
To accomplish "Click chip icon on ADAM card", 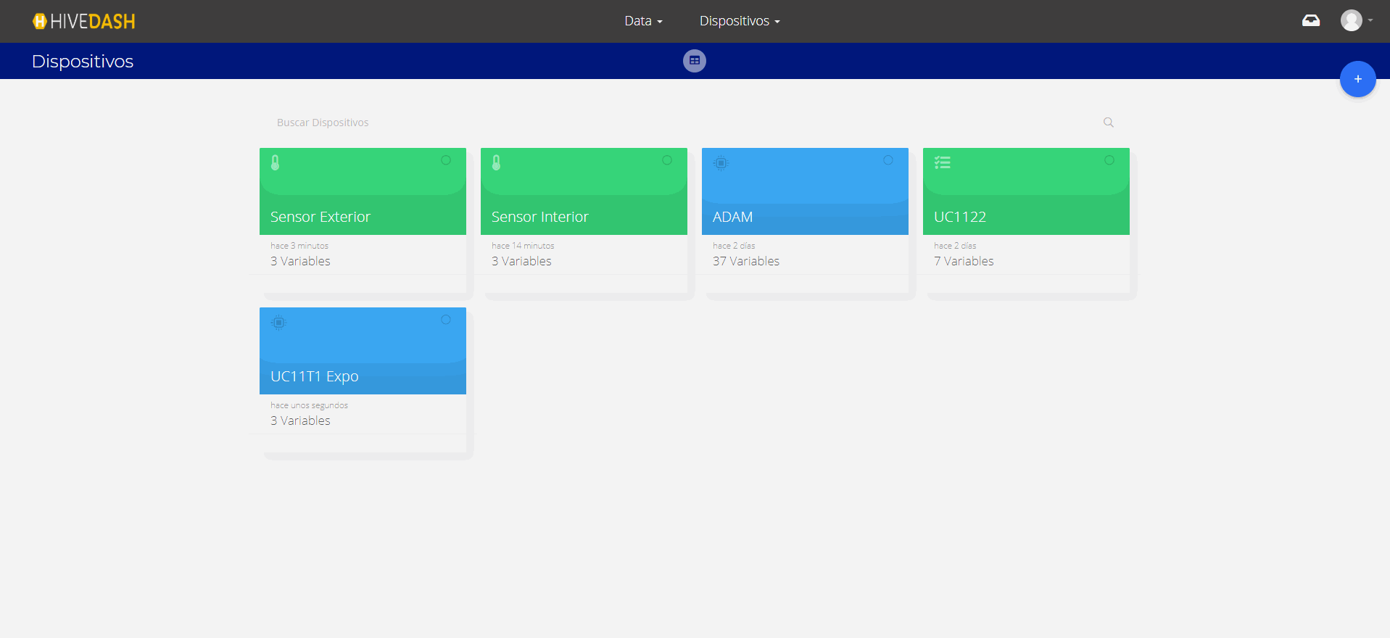I will pyautogui.click(x=720, y=163).
